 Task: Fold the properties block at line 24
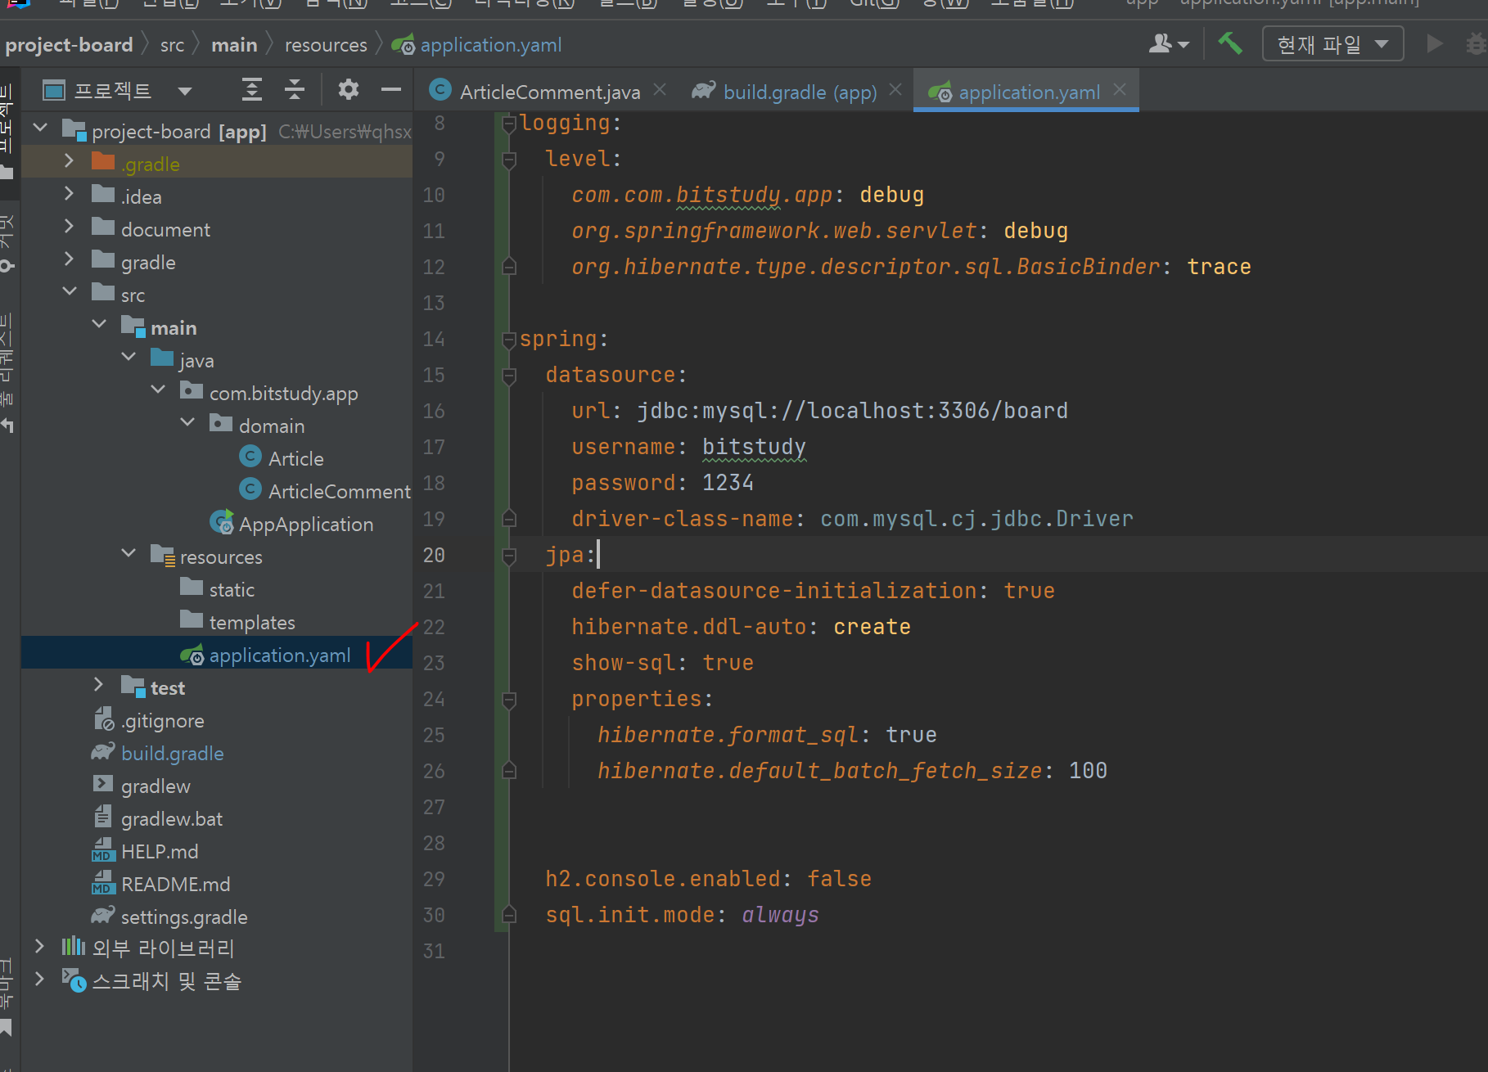509,700
